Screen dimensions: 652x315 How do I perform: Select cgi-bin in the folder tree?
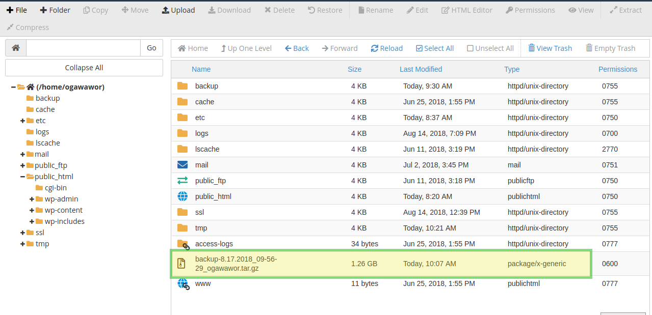tap(56, 188)
